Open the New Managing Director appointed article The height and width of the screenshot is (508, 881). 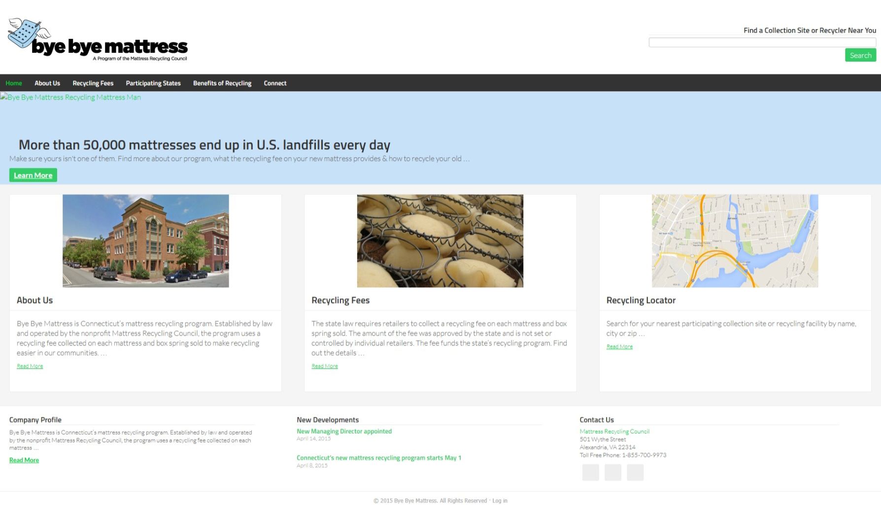344,432
